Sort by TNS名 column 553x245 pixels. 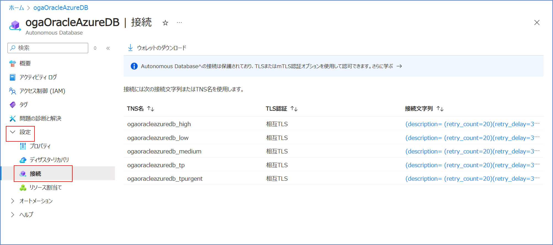click(x=140, y=109)
